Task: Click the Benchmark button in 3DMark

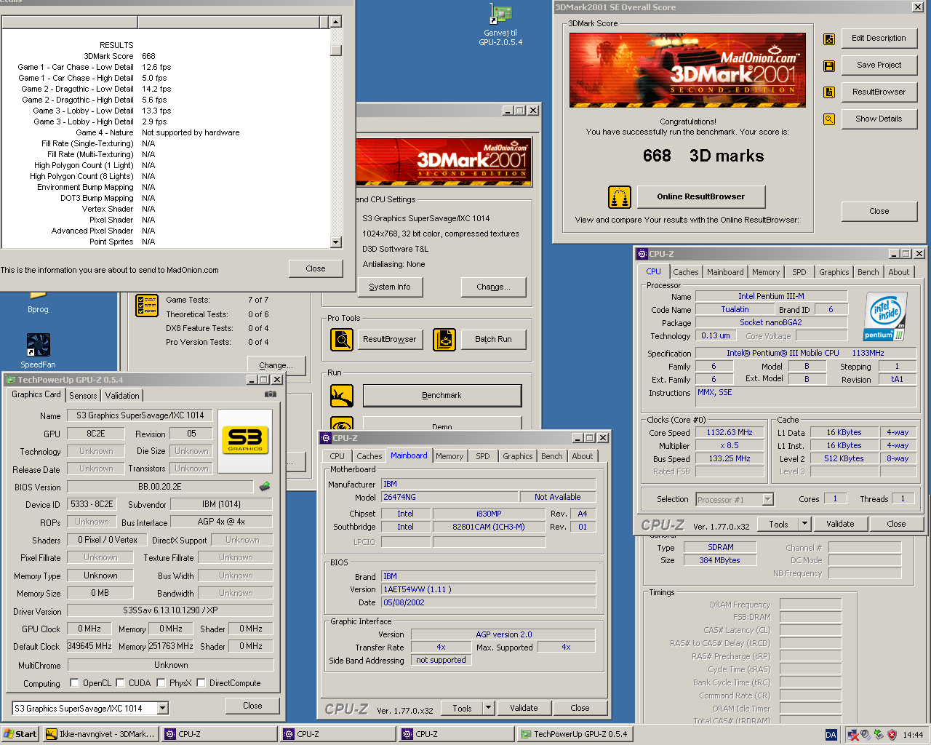Action: coord(442,396)
